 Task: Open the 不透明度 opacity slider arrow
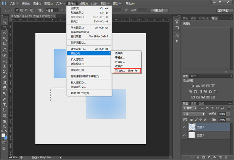coord(228,114)
